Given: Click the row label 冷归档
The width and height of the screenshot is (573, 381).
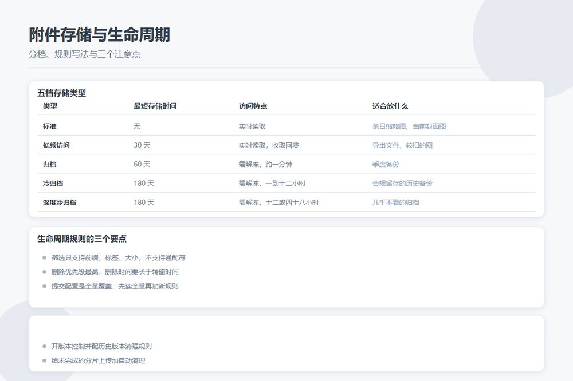Looking at the screenshot, I should [x=53, y=183].
